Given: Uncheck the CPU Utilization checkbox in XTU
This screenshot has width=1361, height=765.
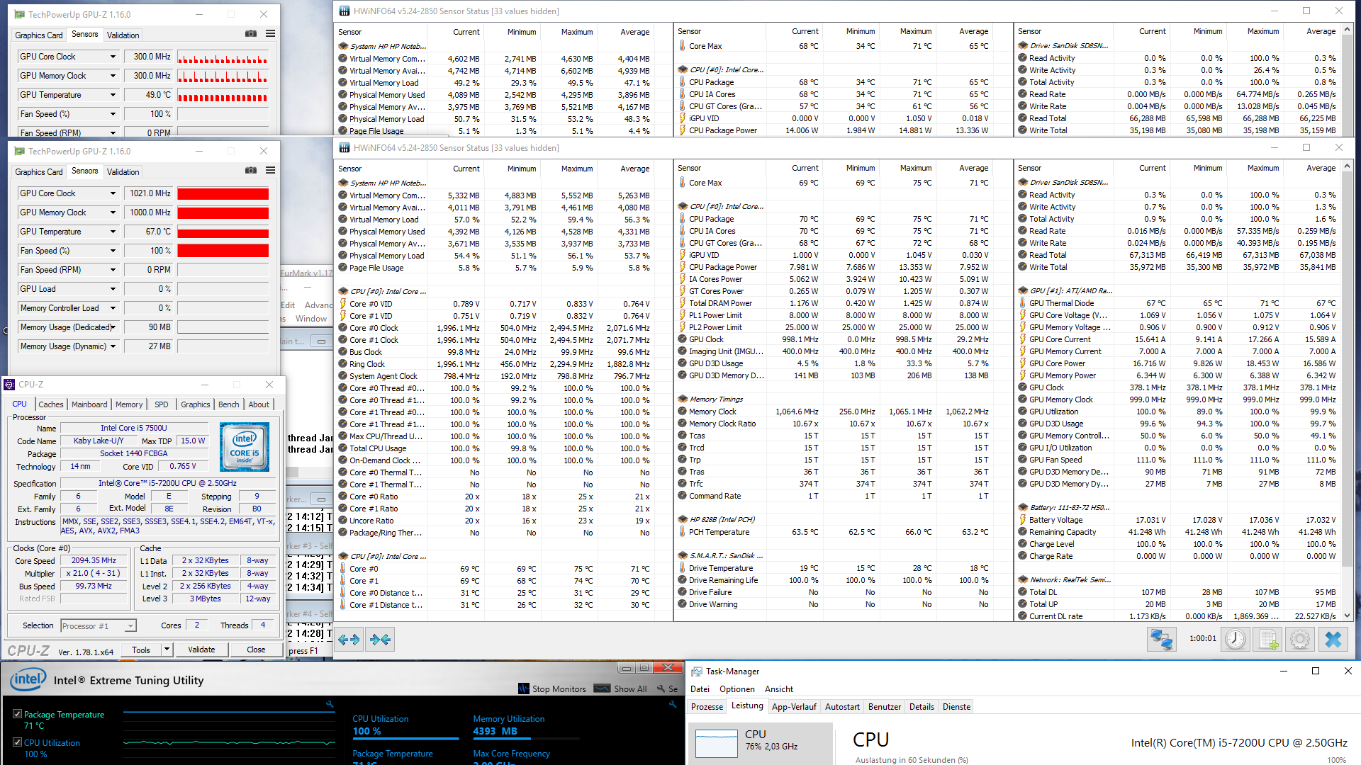Looking at the screenshot, I should (x=17, y=742).
